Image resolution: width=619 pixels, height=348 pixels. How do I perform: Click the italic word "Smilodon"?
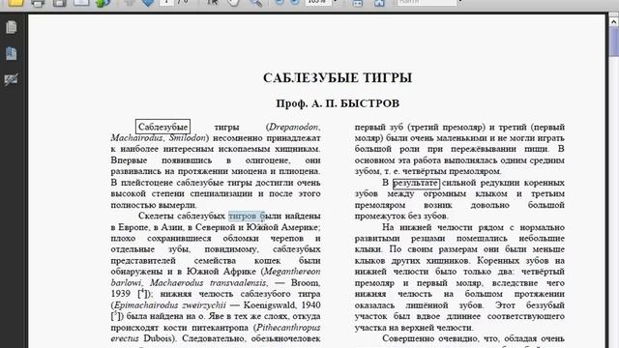coord(188,138)
